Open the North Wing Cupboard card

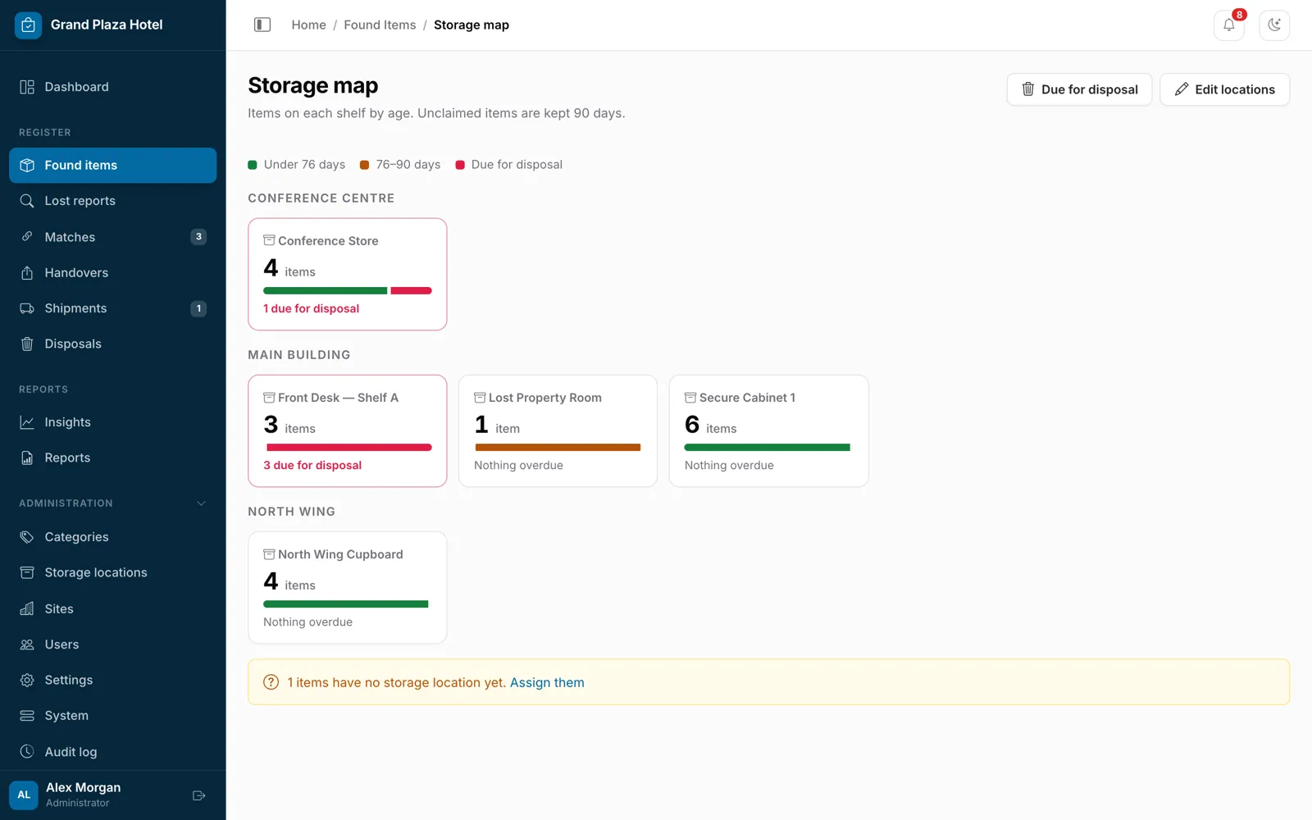point(348,588)
